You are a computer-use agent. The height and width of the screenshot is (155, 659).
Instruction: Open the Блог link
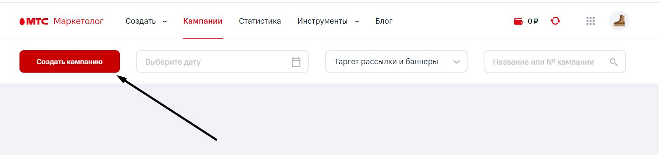tap(384, 21)
